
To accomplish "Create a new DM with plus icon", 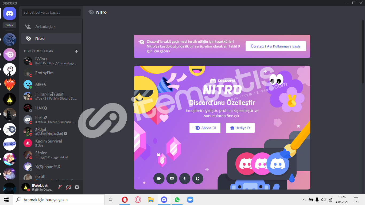I will pyautogui.click(x=76, y=51).
